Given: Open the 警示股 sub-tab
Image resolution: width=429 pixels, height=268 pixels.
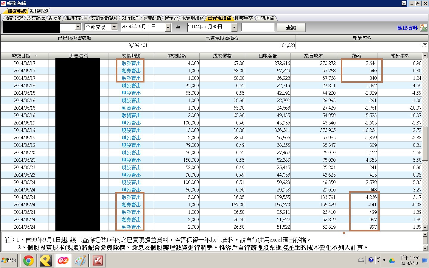Looking at the screenshot, I should [171, 18].
